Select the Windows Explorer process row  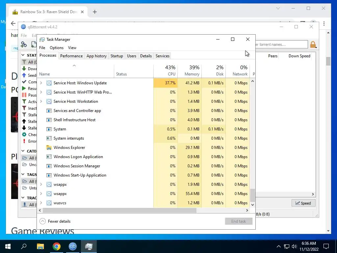[143, 148]
